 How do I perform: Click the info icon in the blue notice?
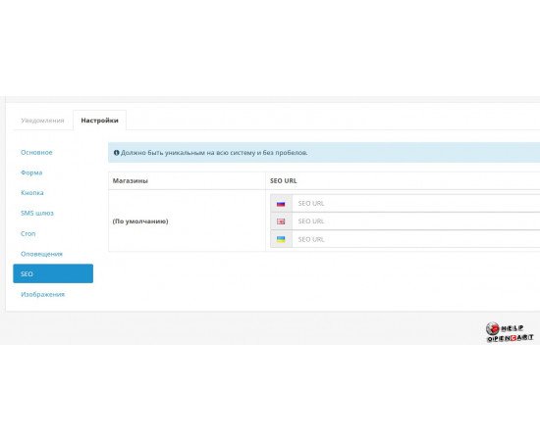pos(117,153)
